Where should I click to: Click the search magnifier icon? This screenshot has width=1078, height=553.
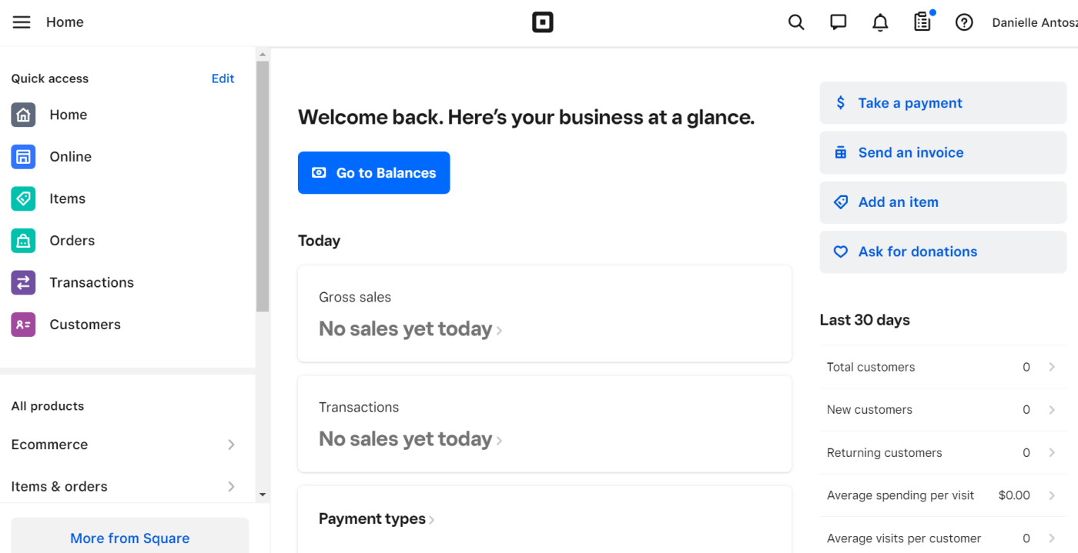click(x=796, y=22)
